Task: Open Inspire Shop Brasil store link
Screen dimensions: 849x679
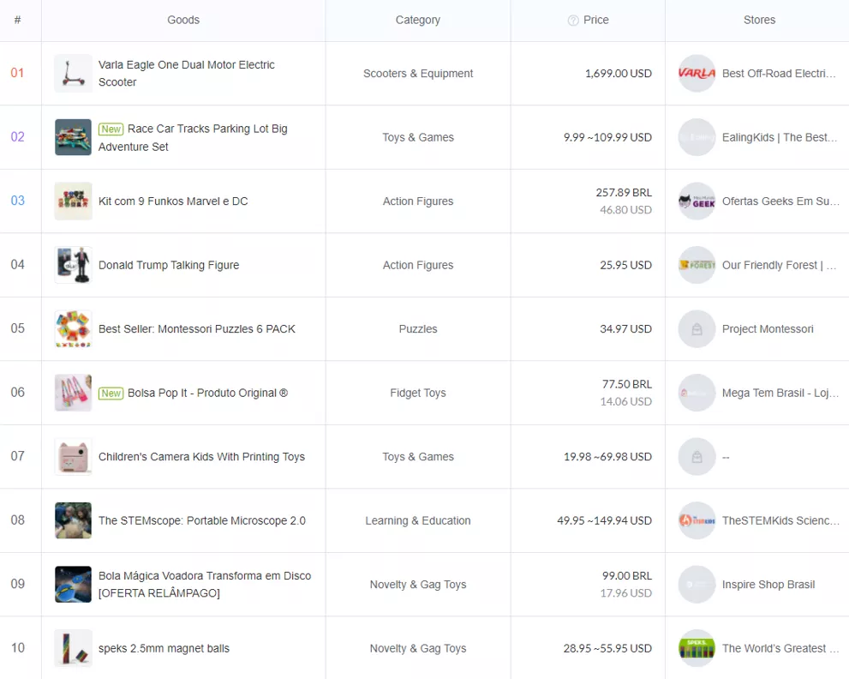Action: click(768, 585)
